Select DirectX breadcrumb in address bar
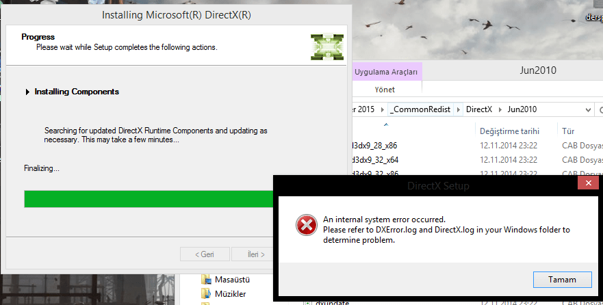This screenshot has width=603, height=305. [x=479, y=109]
